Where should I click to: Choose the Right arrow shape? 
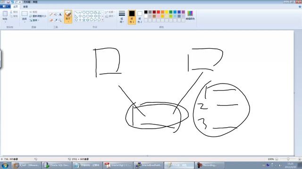coord(92,16)
